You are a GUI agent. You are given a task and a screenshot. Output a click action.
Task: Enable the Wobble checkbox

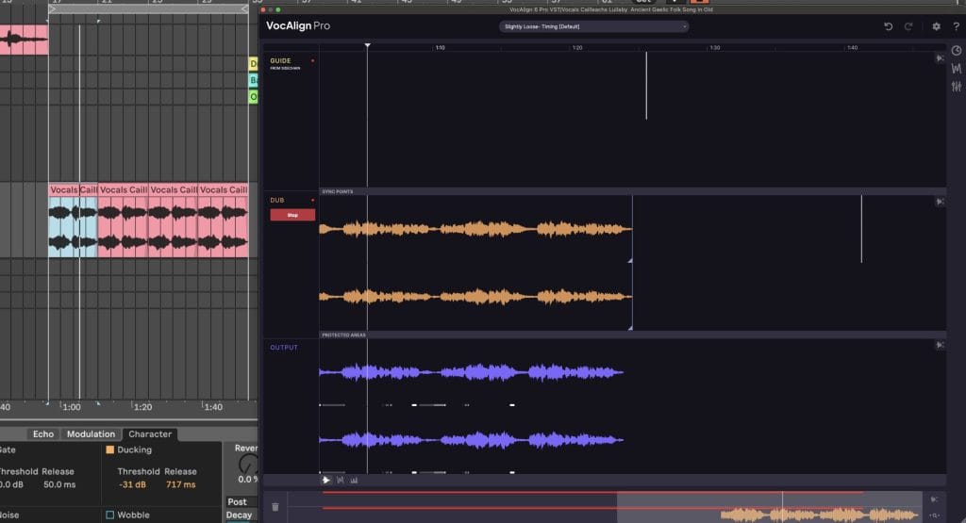110,515
